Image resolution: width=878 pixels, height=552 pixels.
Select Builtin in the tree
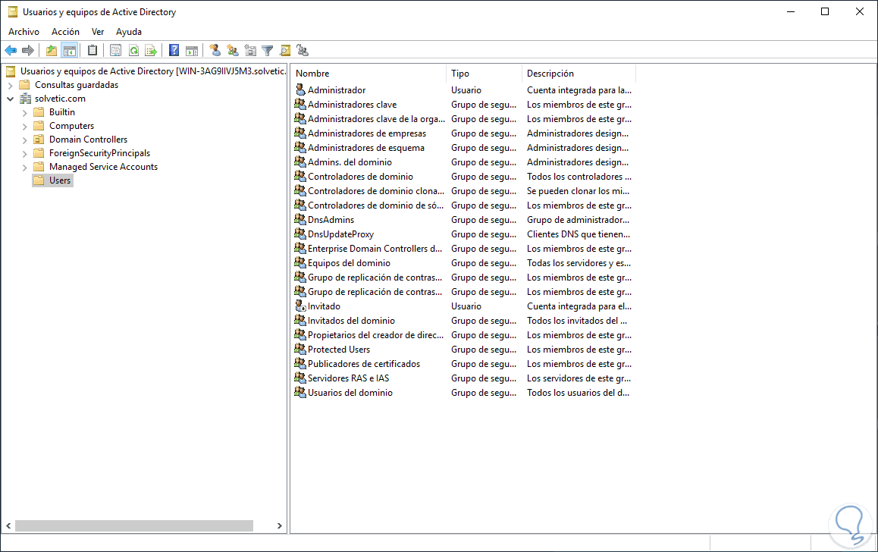(x=61, y=112)
